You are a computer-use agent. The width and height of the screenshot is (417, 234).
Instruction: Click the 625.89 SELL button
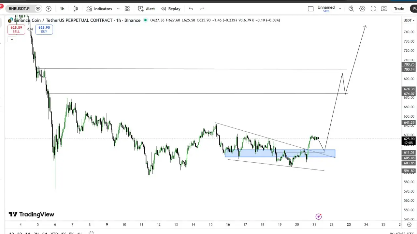(x=16, y=29)
